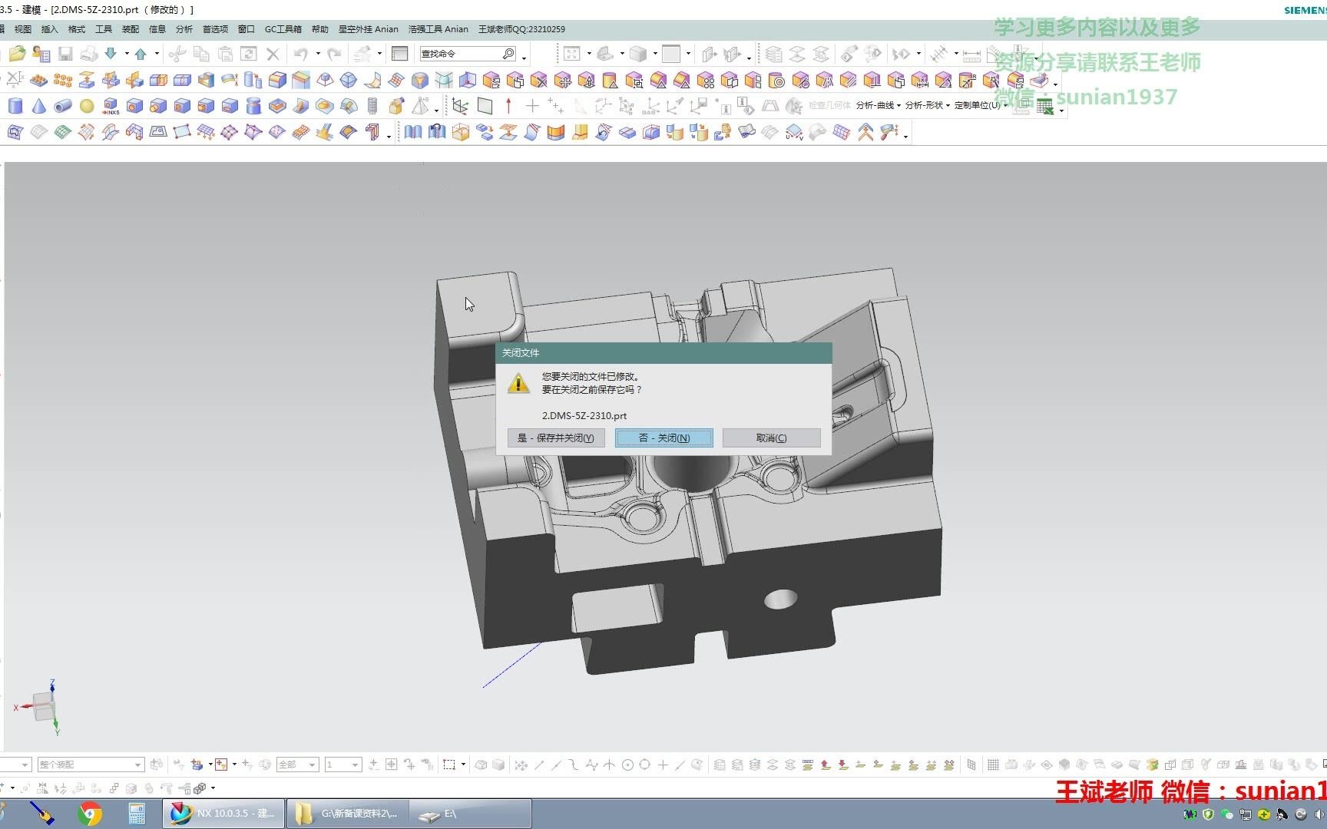
Task: Open the E:\ drive taskbar item
Action: [x=471, y=814]
